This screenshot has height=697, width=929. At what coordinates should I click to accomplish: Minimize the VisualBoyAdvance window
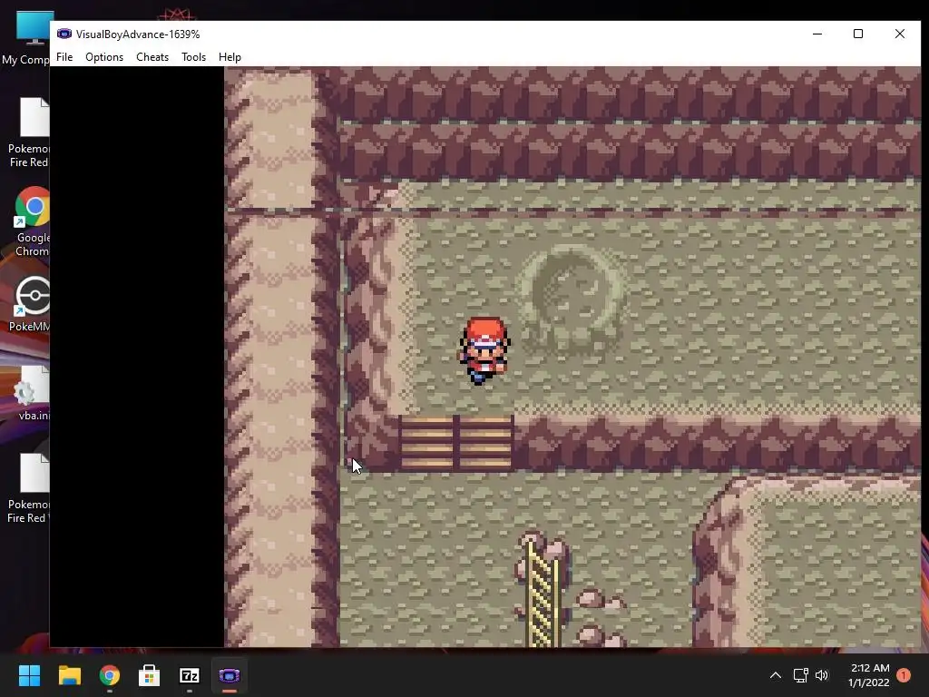817,34
